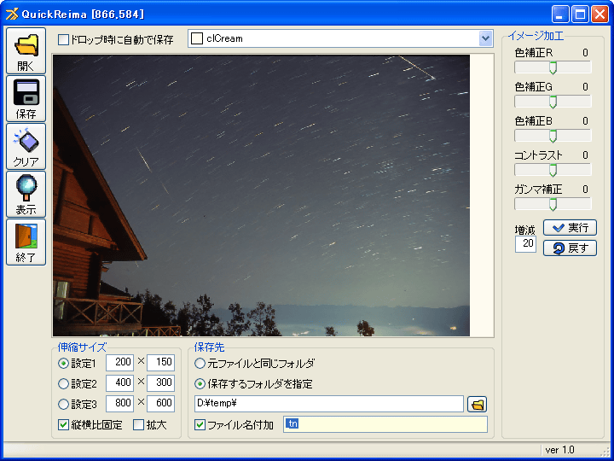Choose 保存するフォルダを指定 radio option
The height and width of the screenshot is (461, 614).
(200, 384)
